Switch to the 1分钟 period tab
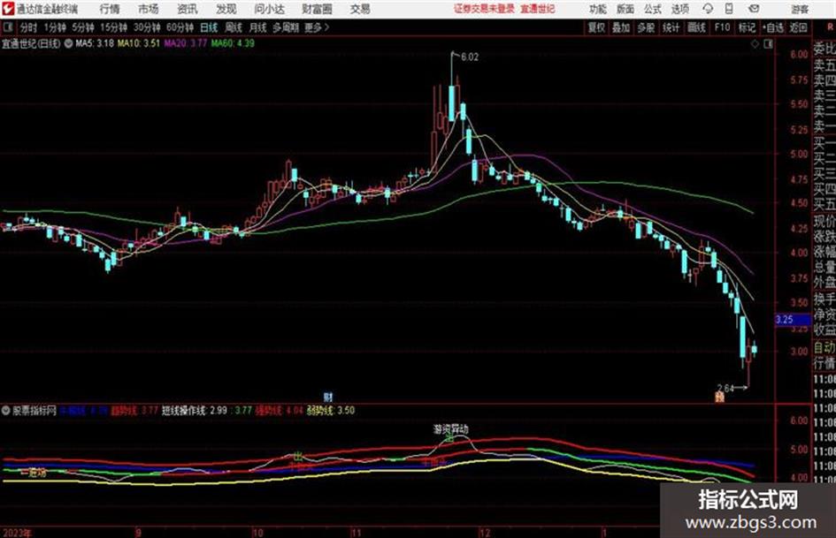Screen dimensions: 836x538 point(55,27)
